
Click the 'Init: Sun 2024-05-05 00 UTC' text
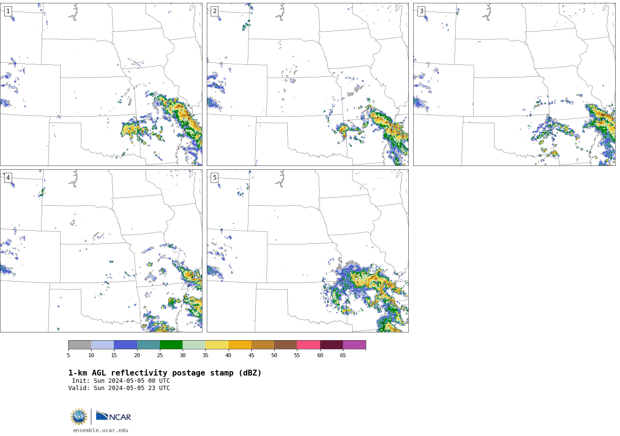pos(121,381)
